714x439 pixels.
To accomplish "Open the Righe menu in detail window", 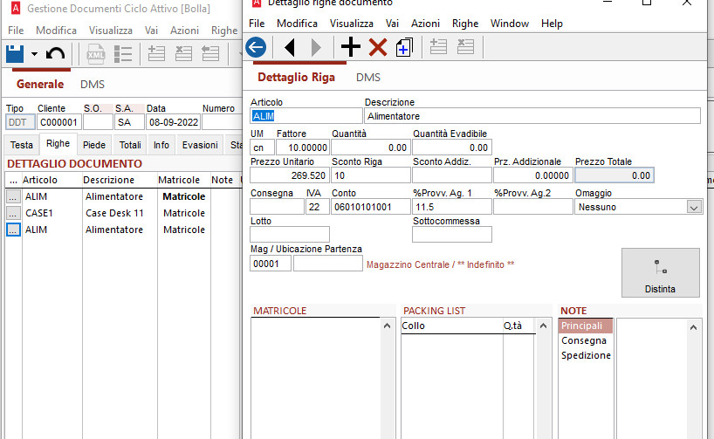I will point(465,24).
